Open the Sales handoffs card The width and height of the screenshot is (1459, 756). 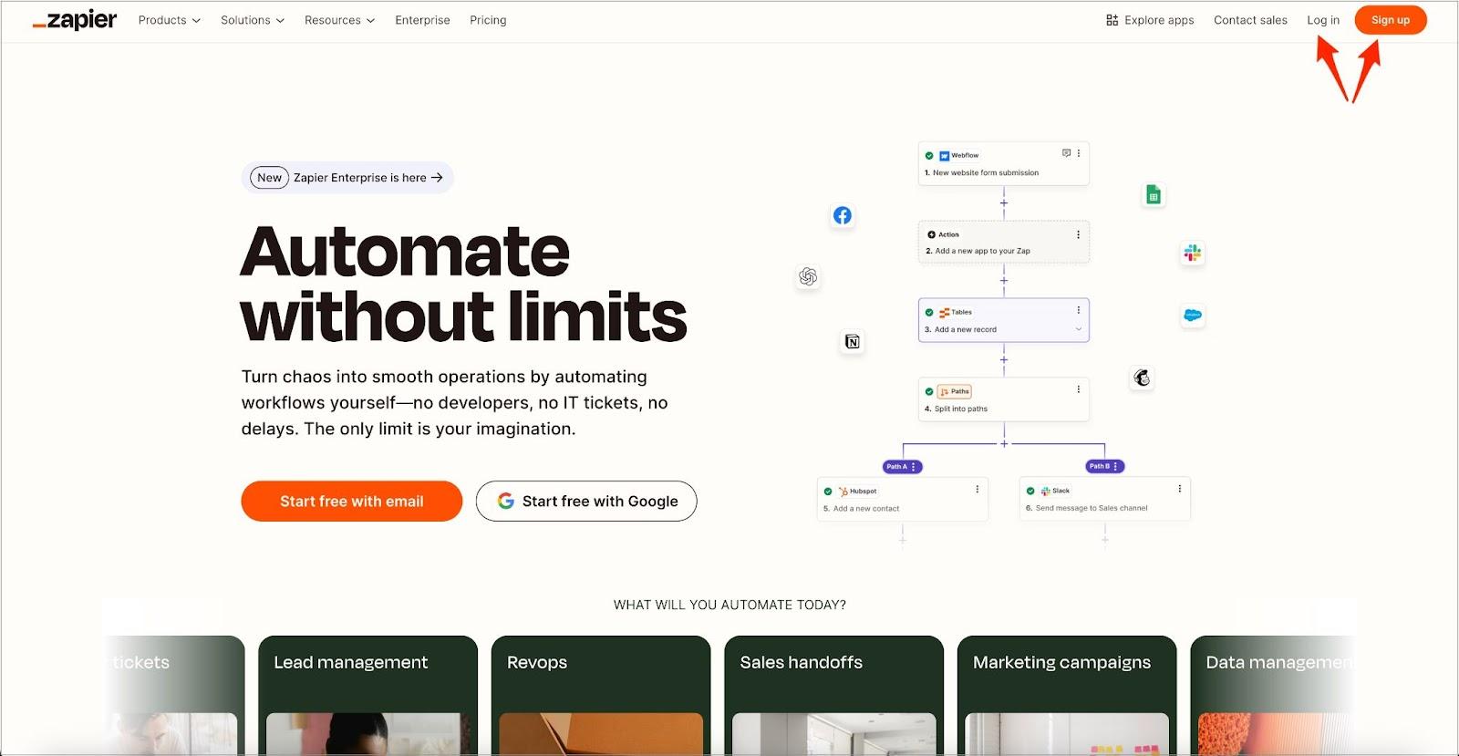[834, 695]
